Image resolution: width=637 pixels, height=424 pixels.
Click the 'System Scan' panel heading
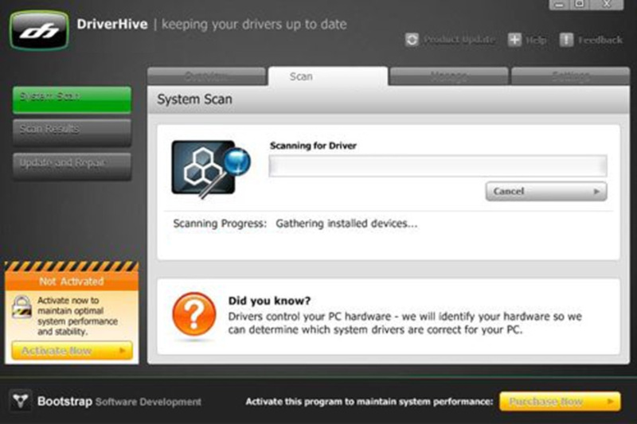(194, 99)
